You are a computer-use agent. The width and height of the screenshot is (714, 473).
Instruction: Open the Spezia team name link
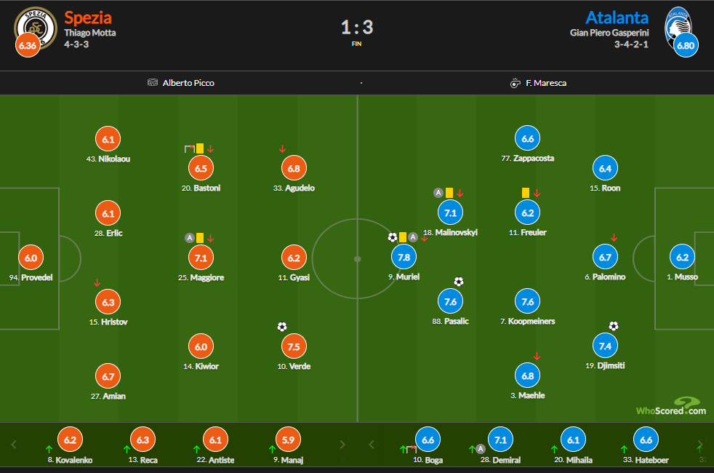tap(88, 17)
